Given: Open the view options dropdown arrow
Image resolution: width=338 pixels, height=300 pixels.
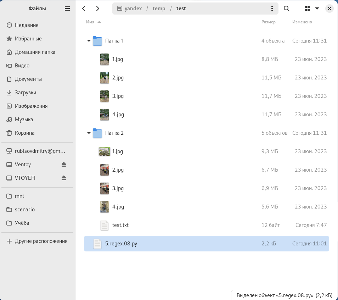Looking at the screenshot, I should 317,9.
